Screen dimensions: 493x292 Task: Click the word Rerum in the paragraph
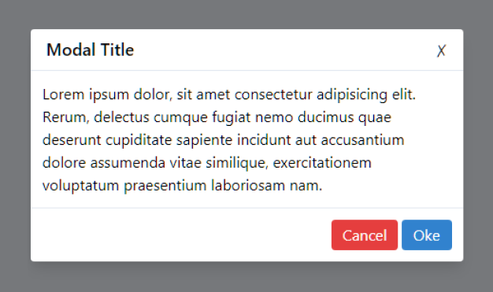(65, 117)
